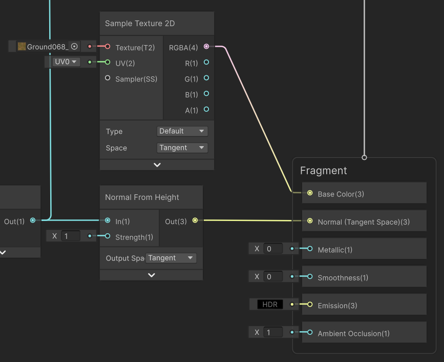Viewport: 444px width, 362px height.
Task: Collapse the Sample Texture 2D node chevron
Action: [x=157, y=165]
